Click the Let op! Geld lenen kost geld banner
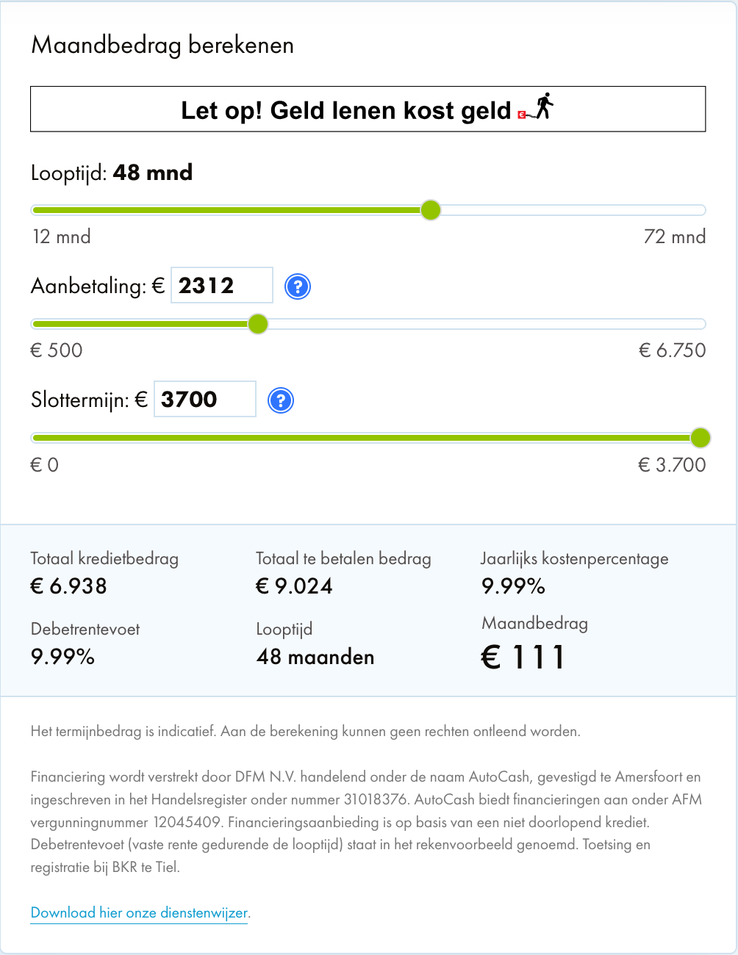Screen dimensions: 738x955 (368, 109)
